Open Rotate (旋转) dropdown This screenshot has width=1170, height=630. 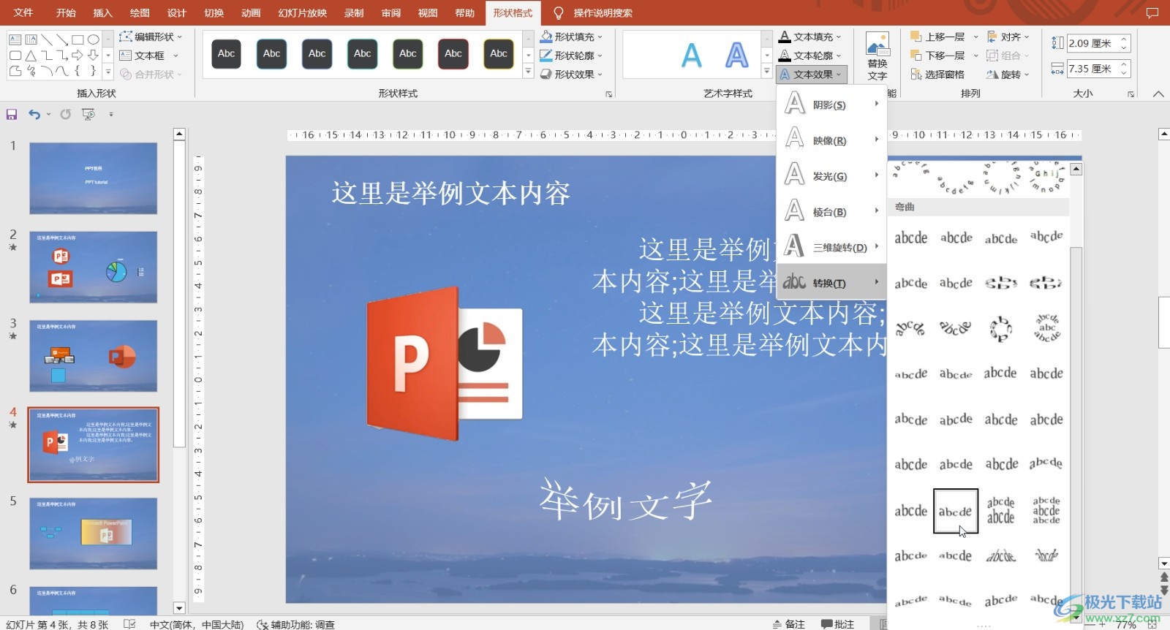pos(1008,75)
